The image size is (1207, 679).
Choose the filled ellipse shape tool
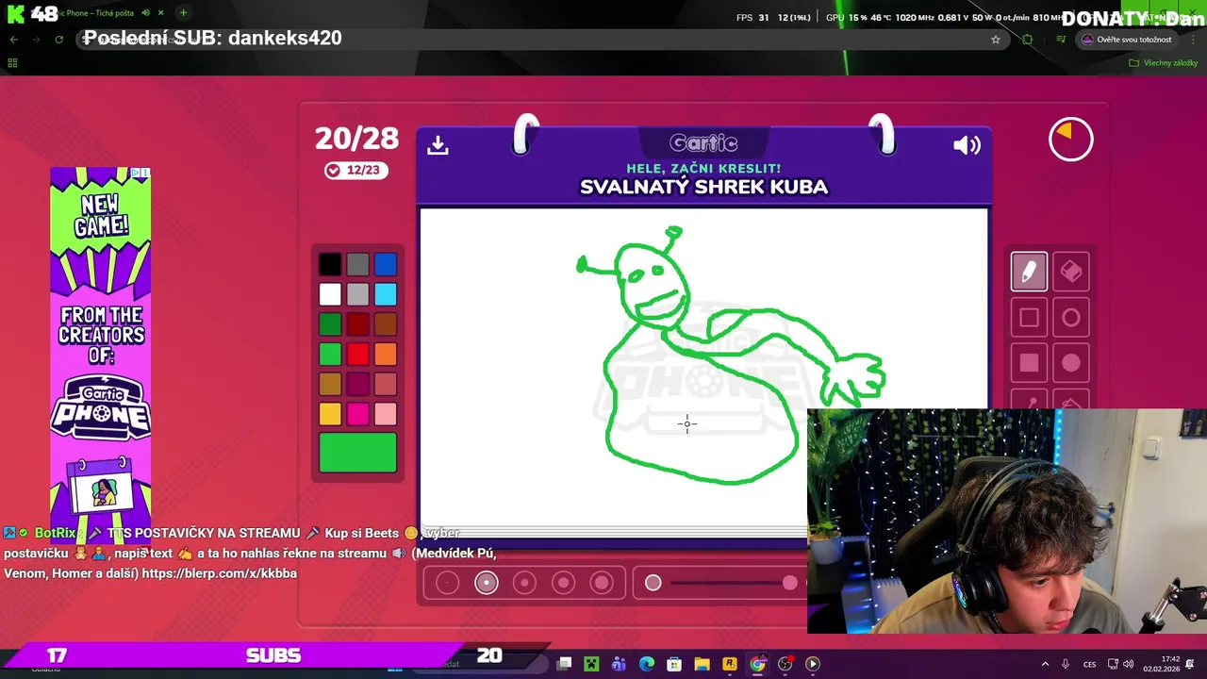point(1071,363)
